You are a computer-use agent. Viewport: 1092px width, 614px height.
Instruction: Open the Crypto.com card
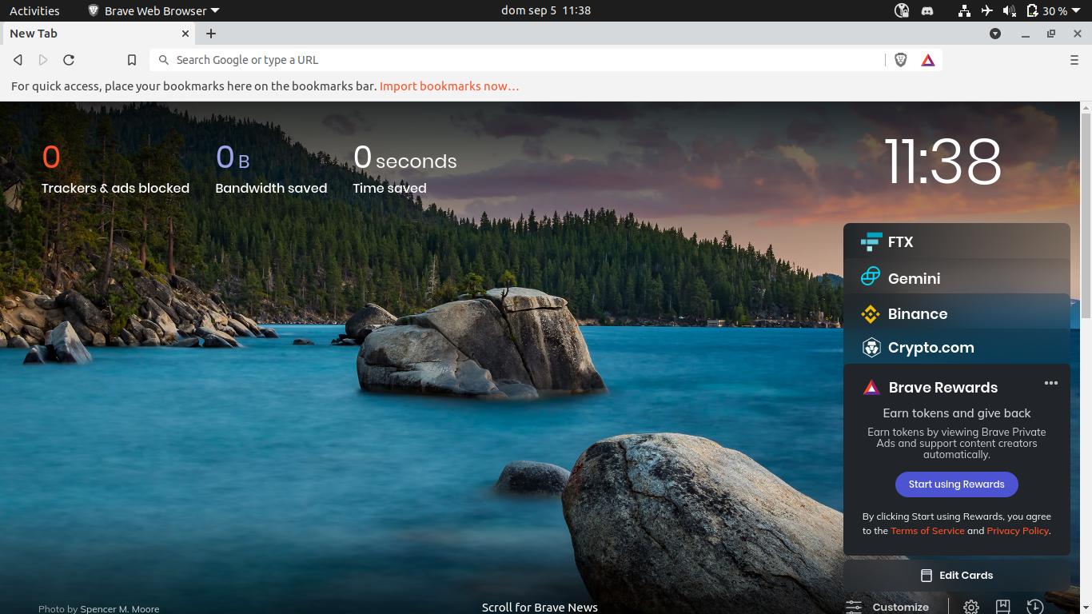957,348
